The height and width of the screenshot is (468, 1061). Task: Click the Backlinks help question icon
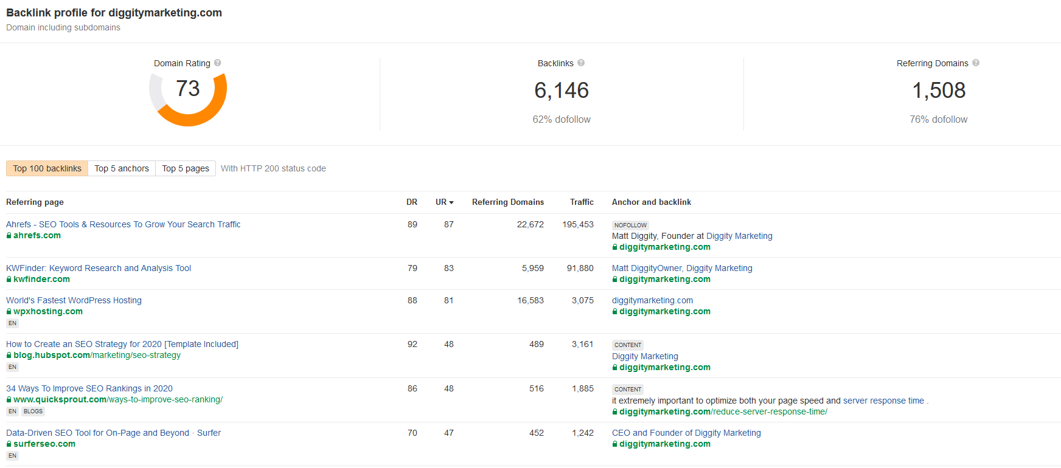[581, 63]
